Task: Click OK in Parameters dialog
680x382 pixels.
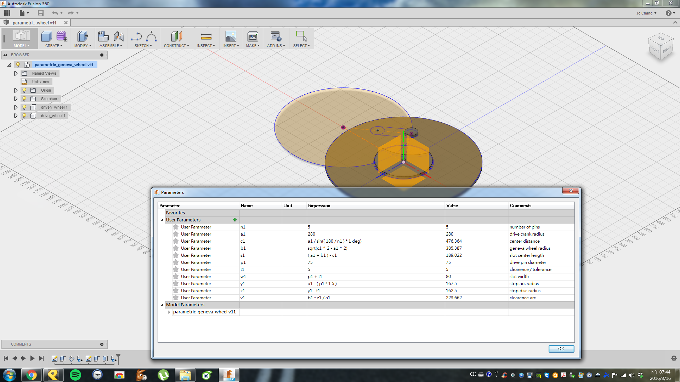Action: click(x=561, y=349)
